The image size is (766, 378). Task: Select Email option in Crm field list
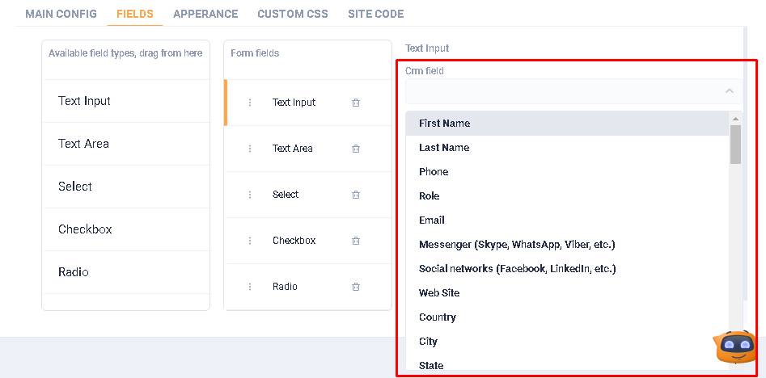coord(432,220)
